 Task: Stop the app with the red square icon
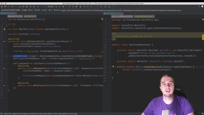(76, 6)
